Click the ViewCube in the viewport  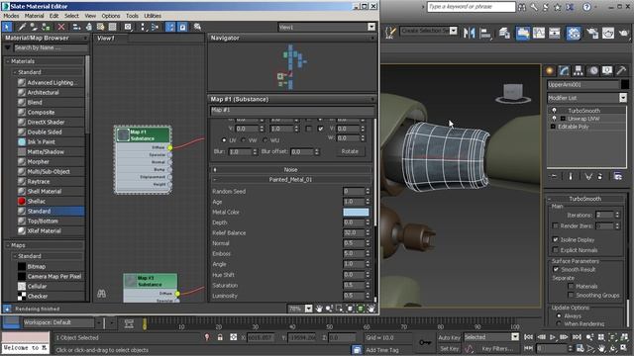513,93
